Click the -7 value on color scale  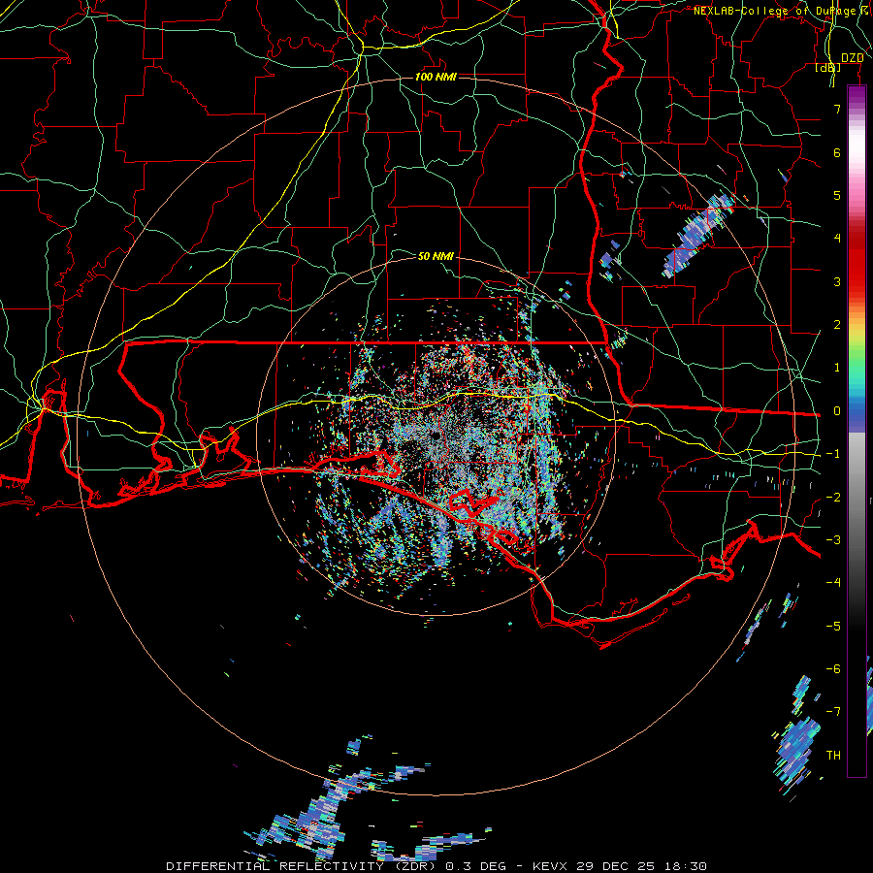833,712
